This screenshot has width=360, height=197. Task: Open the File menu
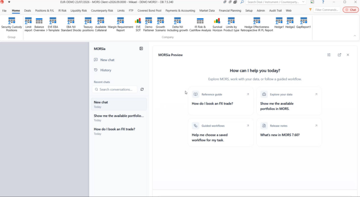coord(4,11)
